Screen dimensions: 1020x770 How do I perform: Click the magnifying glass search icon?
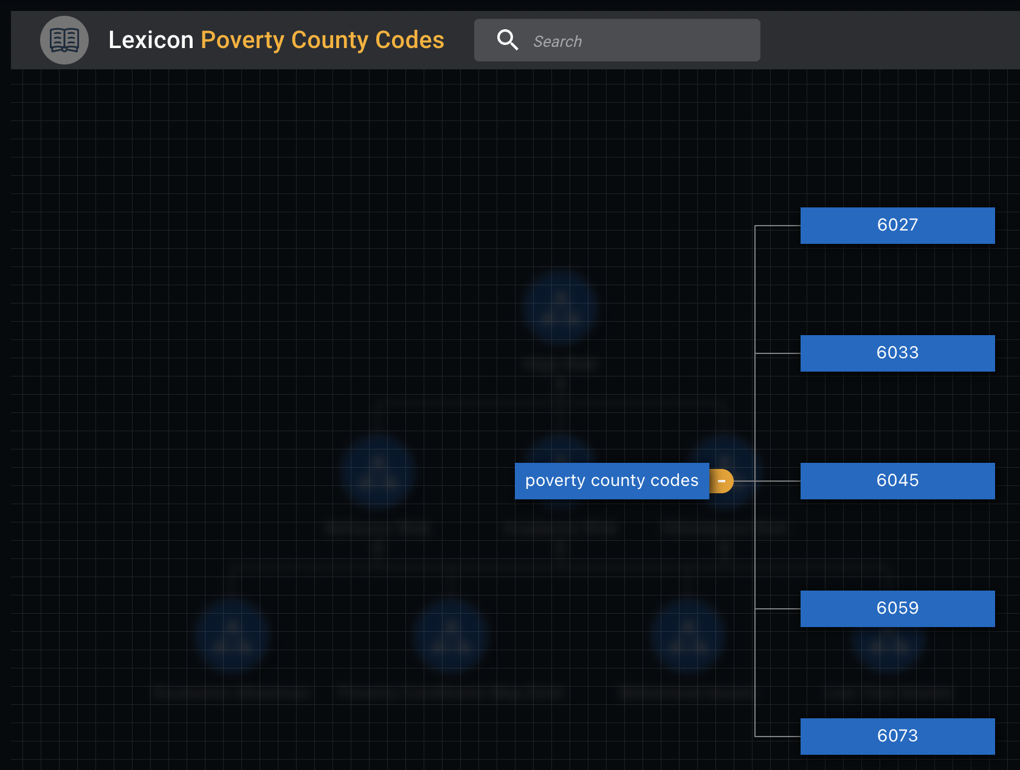508,40
